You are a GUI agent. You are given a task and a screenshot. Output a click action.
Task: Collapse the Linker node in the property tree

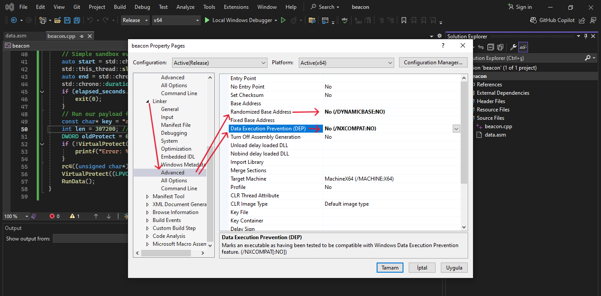[147, 101]
